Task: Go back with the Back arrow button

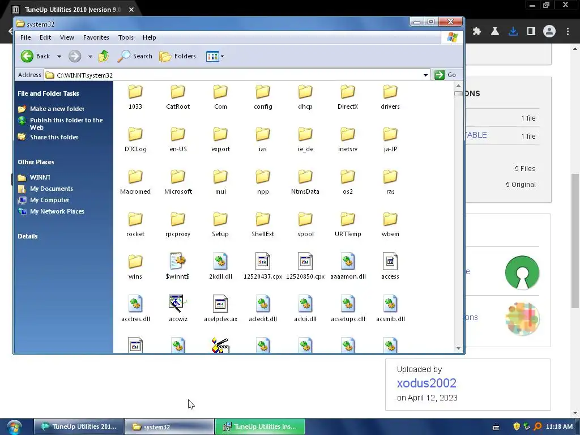Action: pos(35,56)
